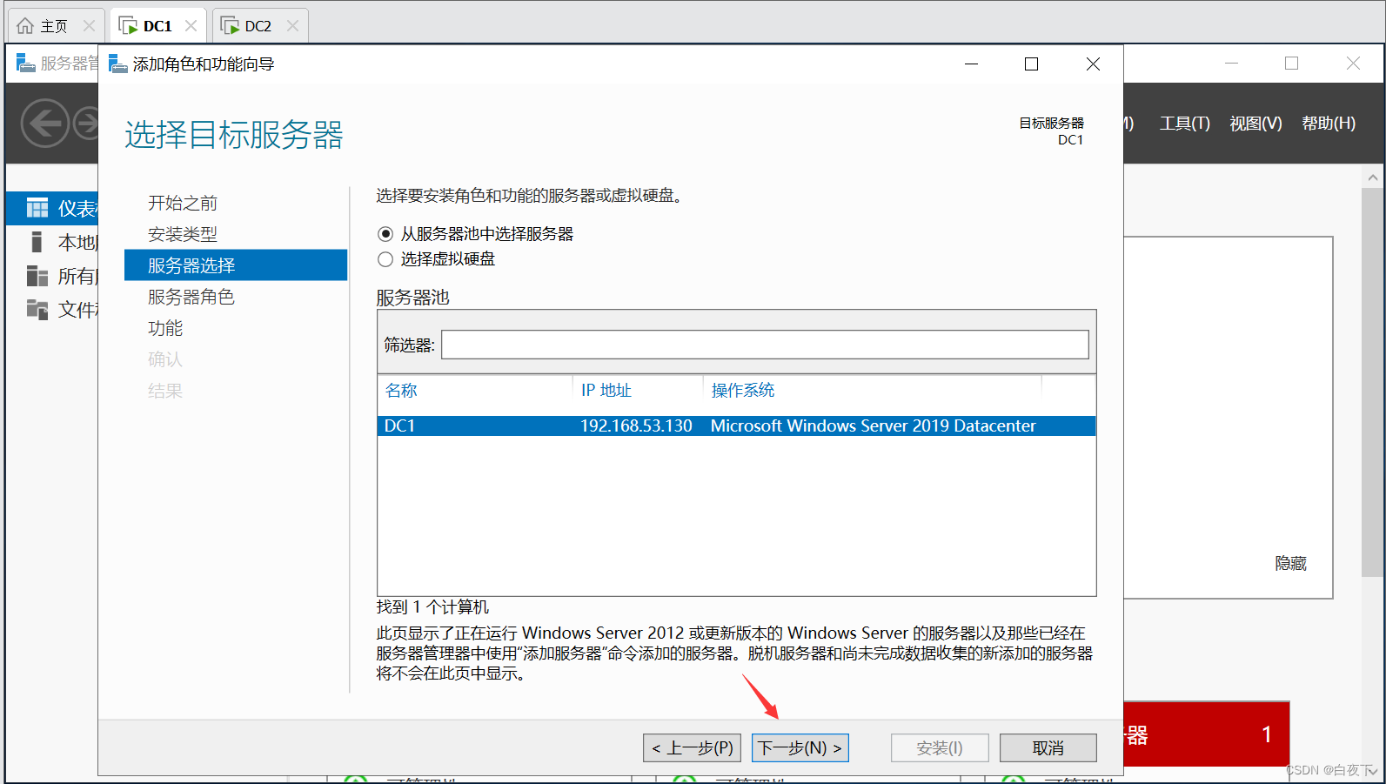Viewport: 1386px width, 784px height.
Task: Close the DC2 tab
Action: point(292,26)
